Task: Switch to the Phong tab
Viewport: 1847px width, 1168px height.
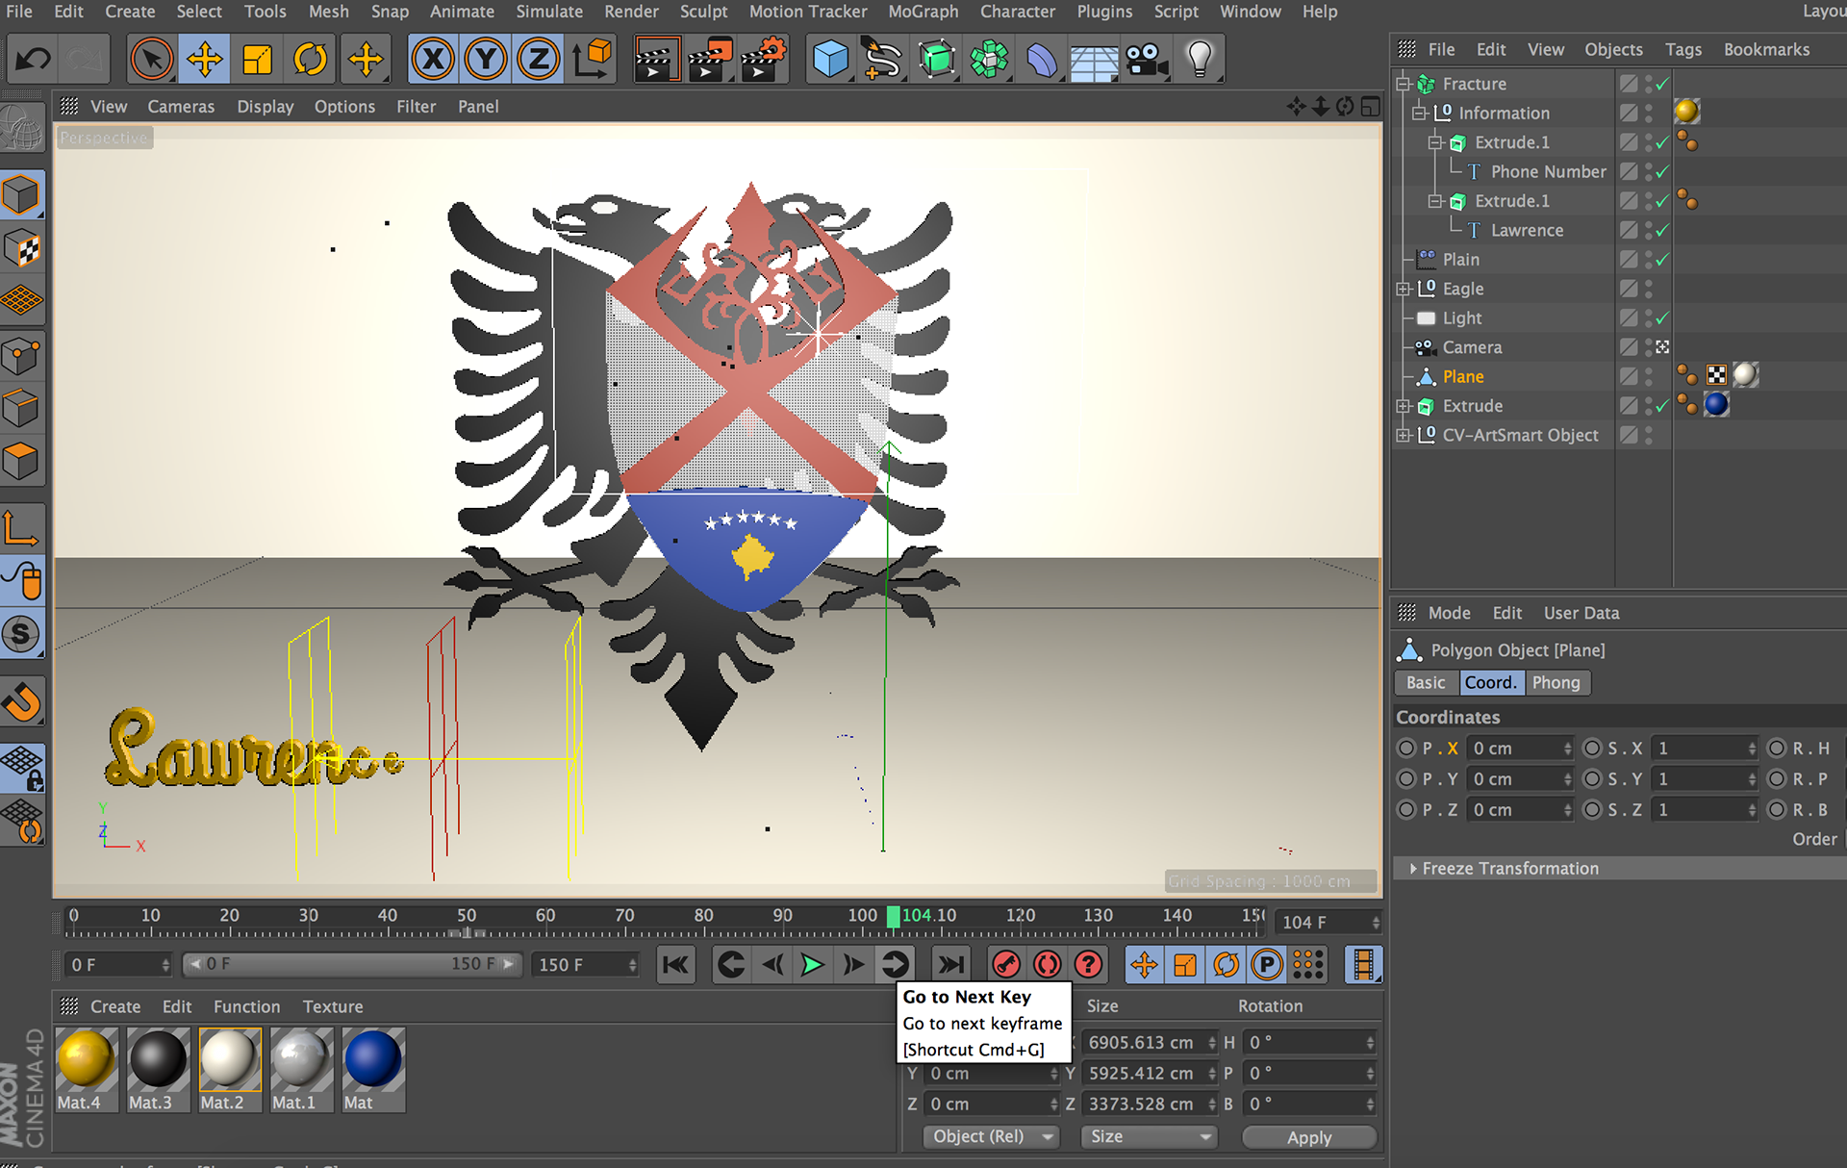Action: [1556, 682]
